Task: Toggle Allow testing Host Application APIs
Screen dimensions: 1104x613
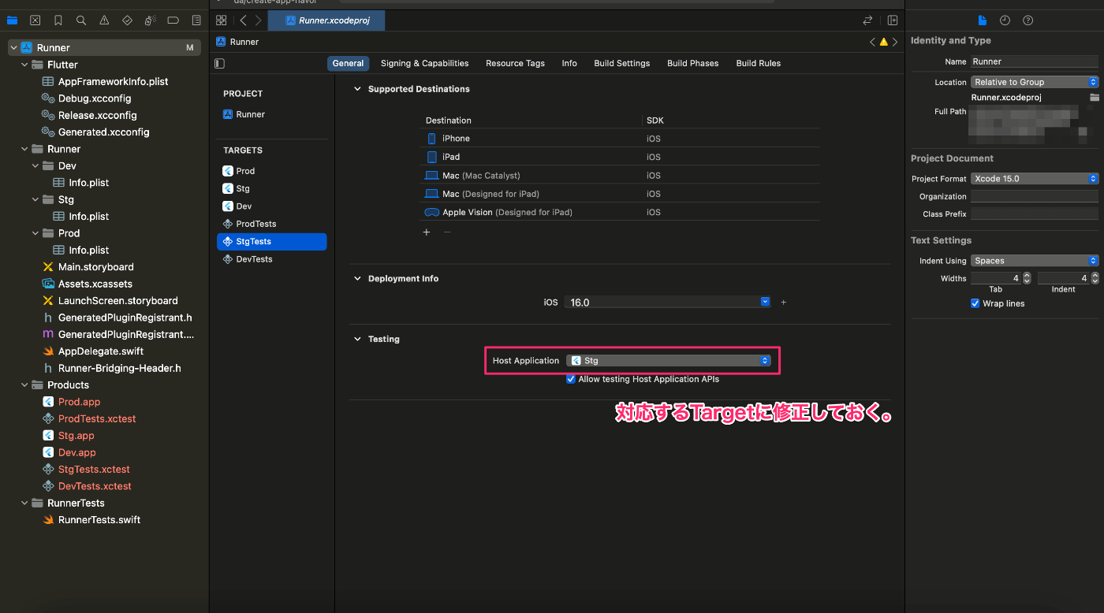Action: click(571, 379)
